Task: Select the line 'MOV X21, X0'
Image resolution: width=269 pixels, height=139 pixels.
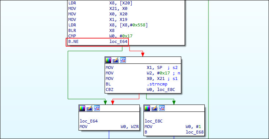Action: (x=98, y=8)
